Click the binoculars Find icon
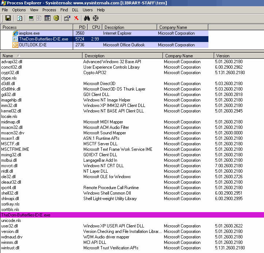264x253 pixels. tap(87, 18)
